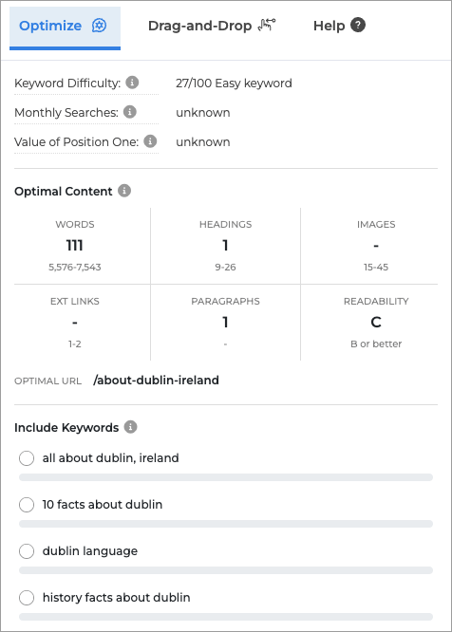This screenshot has height=632, width=452.
Task: Click the HEADINGS range '9-26'
Action: tap(225, 268)
